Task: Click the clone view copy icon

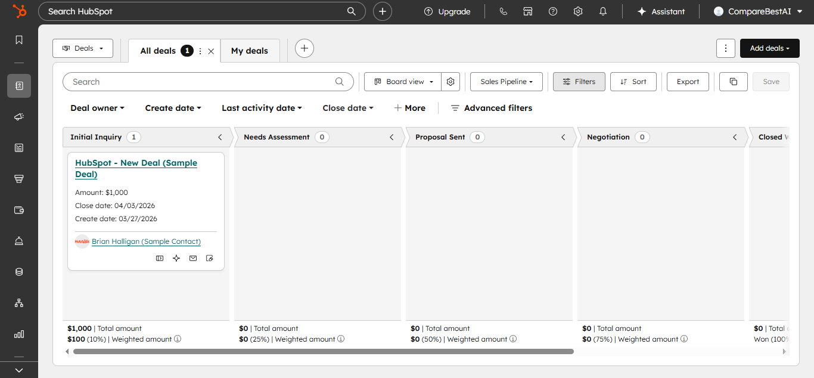Action: tap(734, 82)
